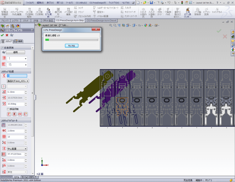This screenshot has height=182, width=235.
Task: Switch to the 抜き panel tab
Action: click(18, 41)
